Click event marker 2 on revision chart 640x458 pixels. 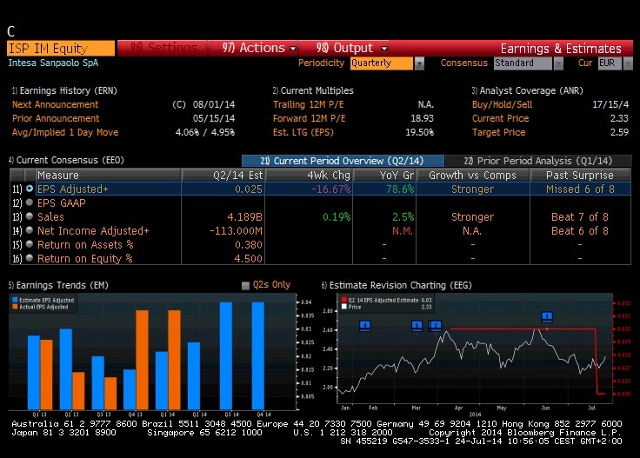(436, 325)
